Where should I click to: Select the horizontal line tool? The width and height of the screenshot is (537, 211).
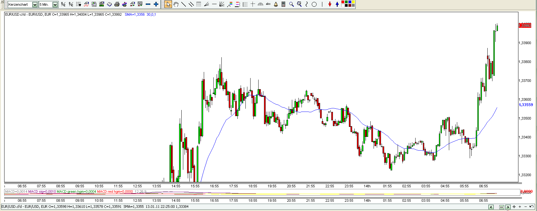click(x=214, y=4)
